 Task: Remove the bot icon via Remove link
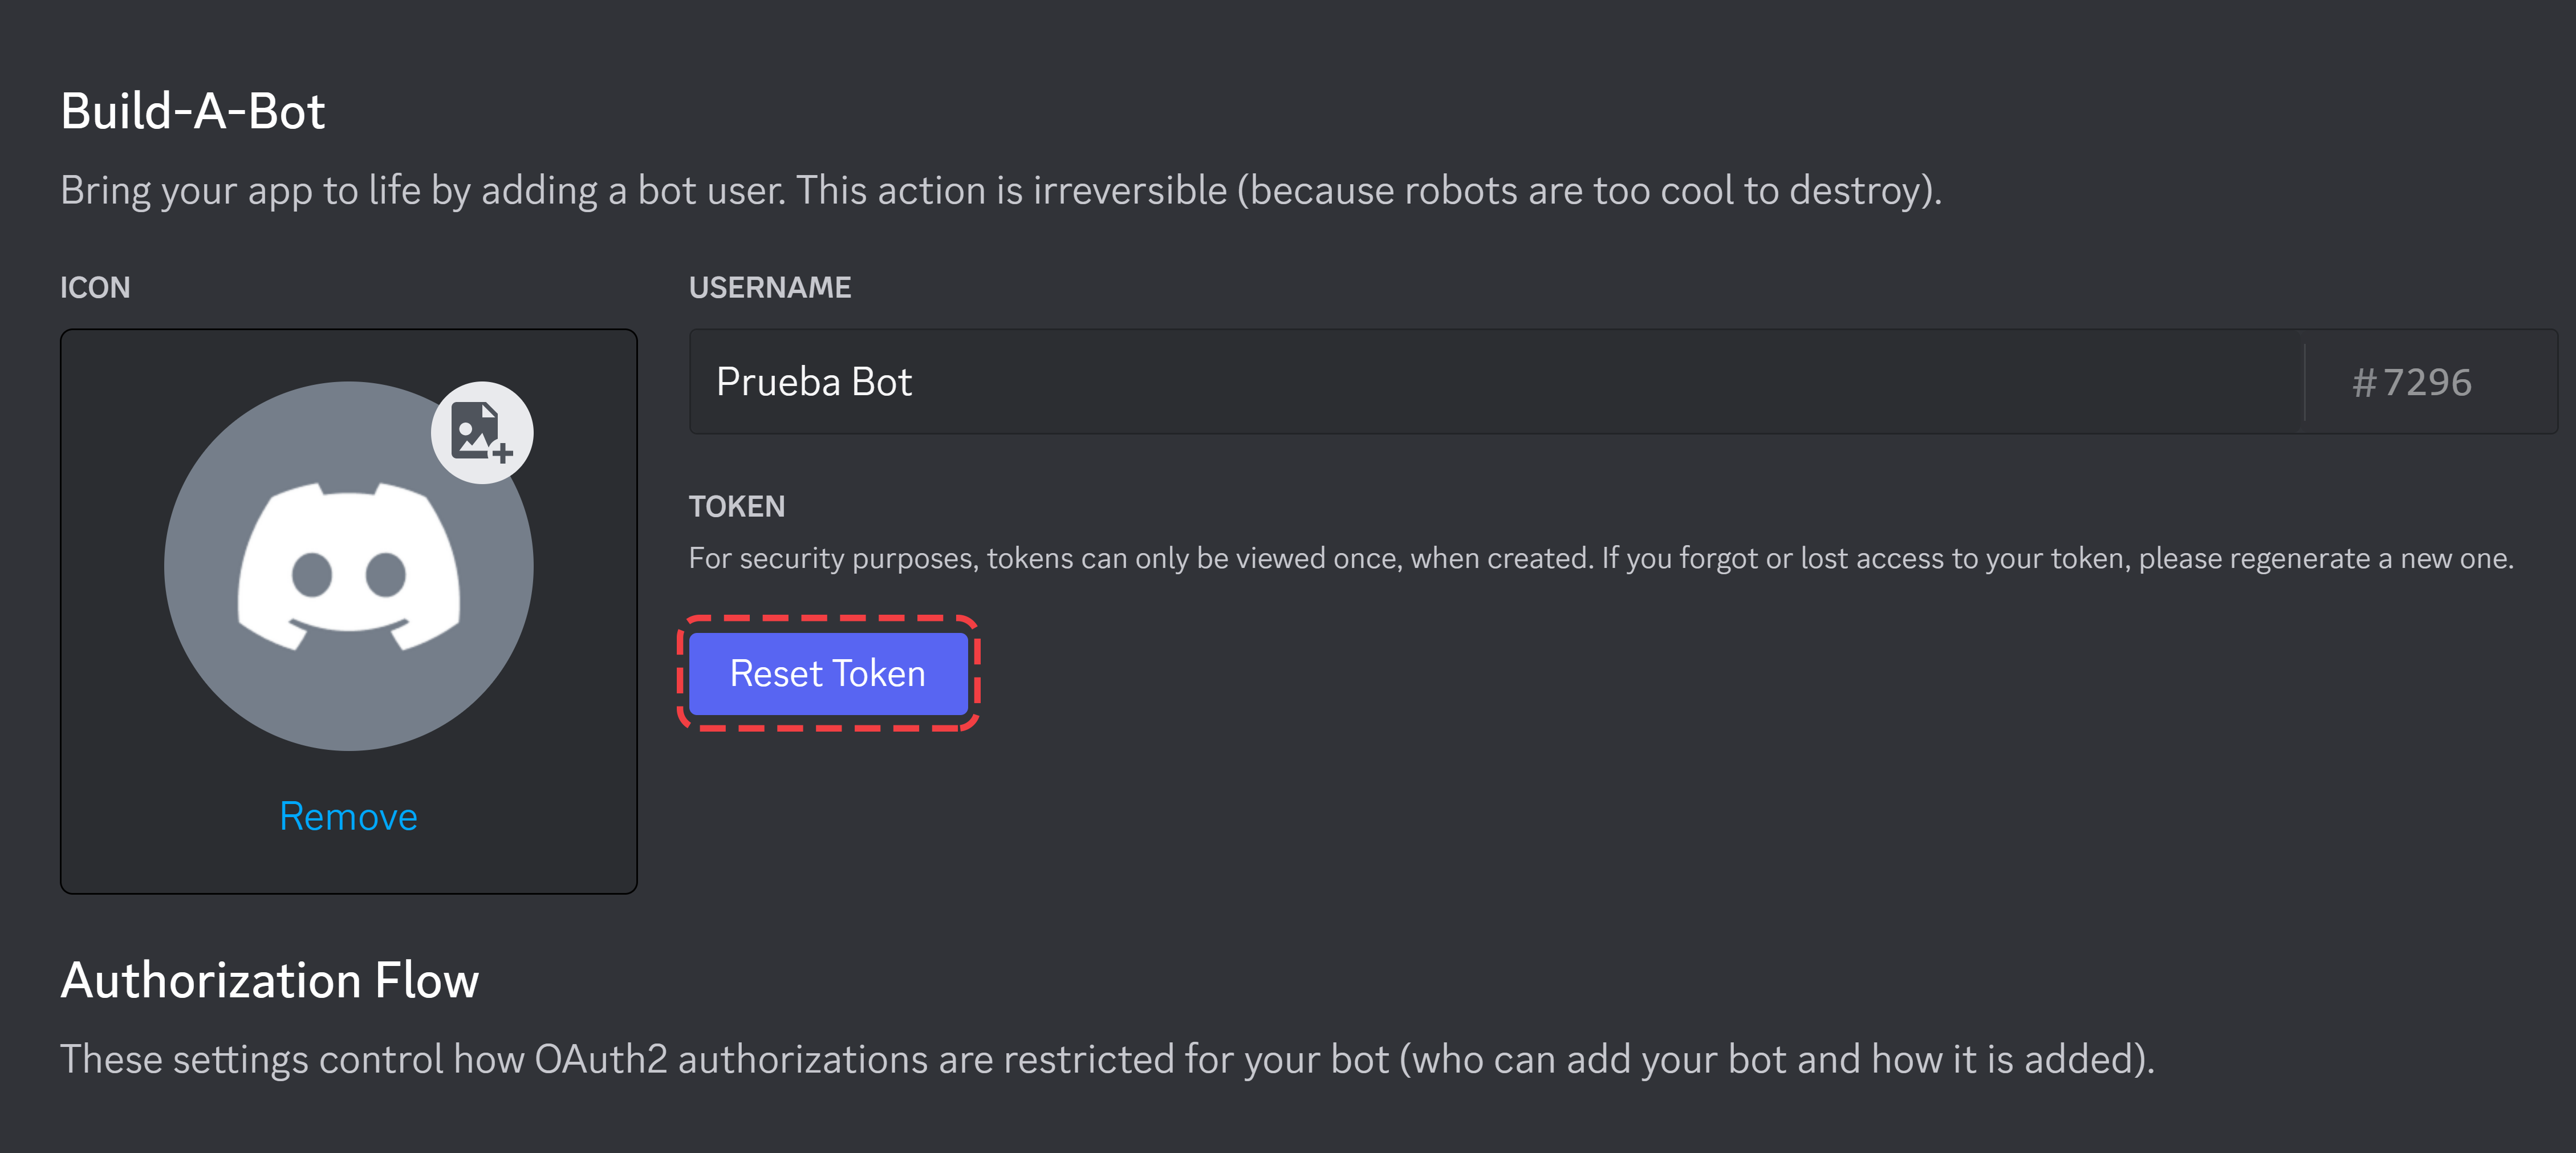pyautogui.click(x=348, y=817)
